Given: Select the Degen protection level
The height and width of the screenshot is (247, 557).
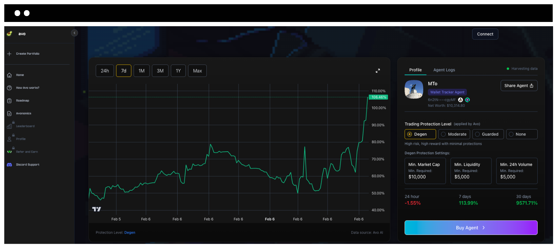Looking at the screenshot, I should coord(420,134).
